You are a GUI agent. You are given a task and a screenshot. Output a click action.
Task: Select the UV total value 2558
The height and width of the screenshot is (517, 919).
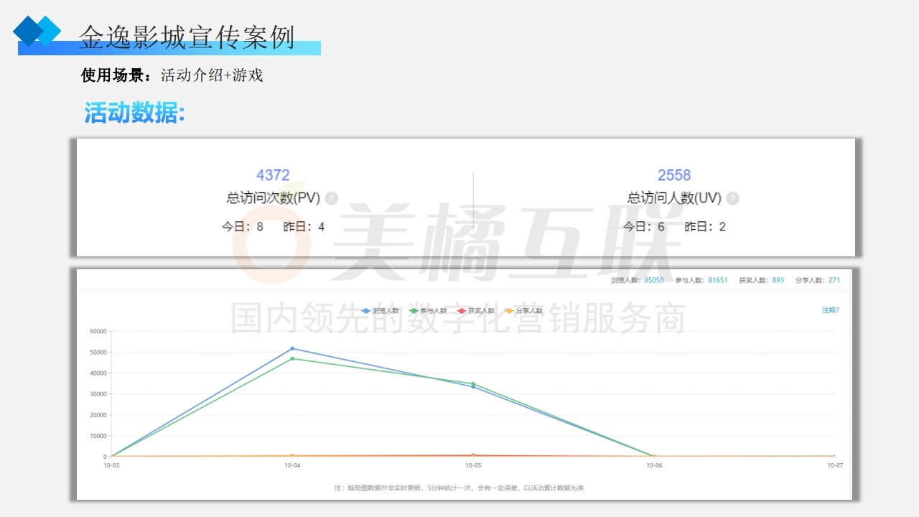674,174
